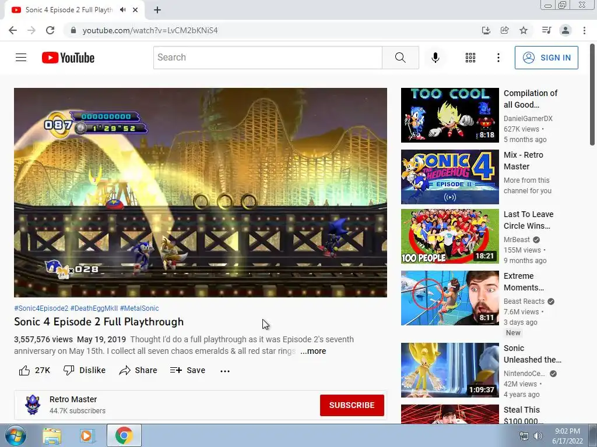Expand description with ...more

pyautogui.click(x=313, y=351)
